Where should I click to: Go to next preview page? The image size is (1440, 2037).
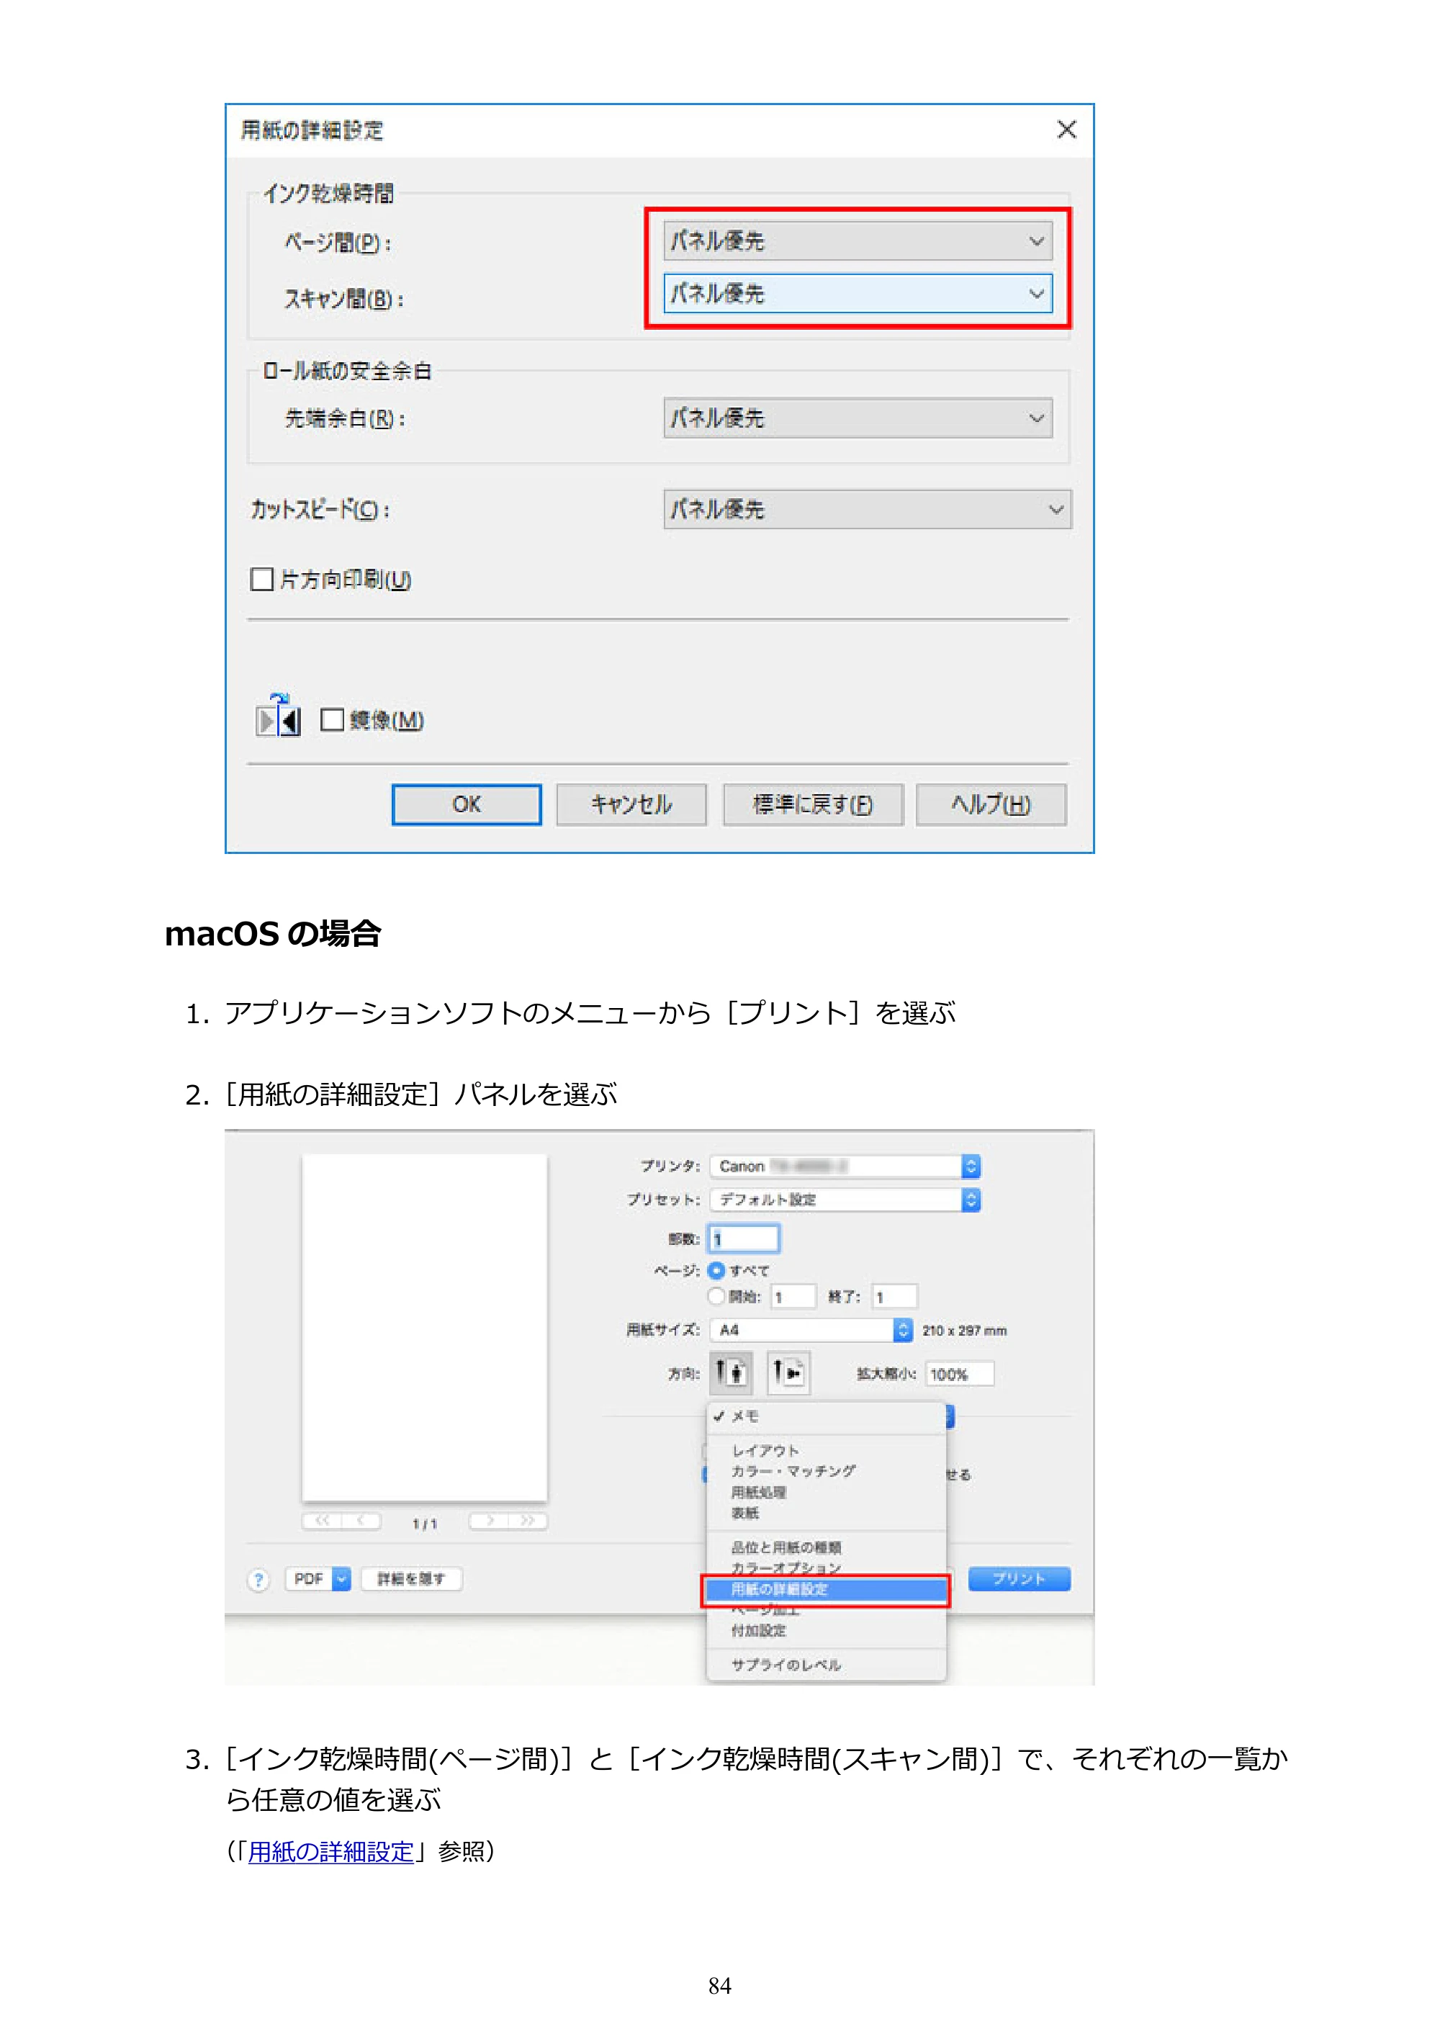point(489,1521)
